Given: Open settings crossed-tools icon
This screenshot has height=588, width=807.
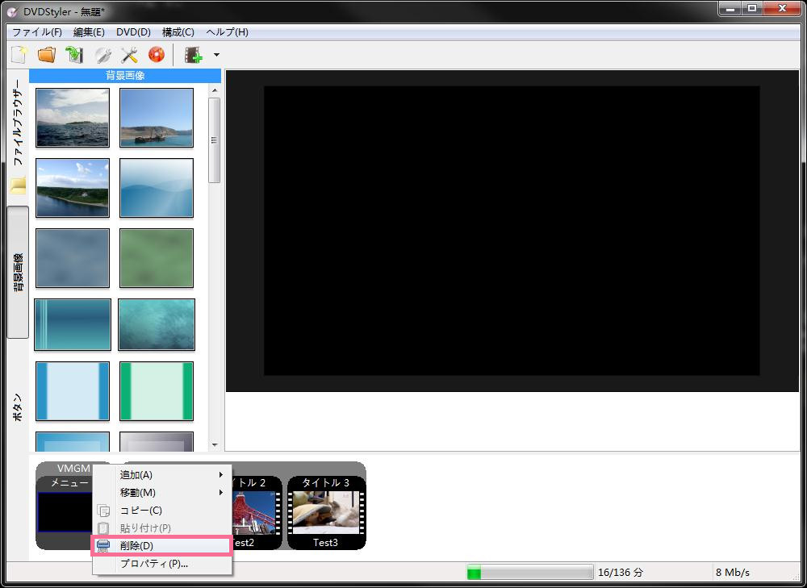Looking at the screenshot, I should coord(129,55).
